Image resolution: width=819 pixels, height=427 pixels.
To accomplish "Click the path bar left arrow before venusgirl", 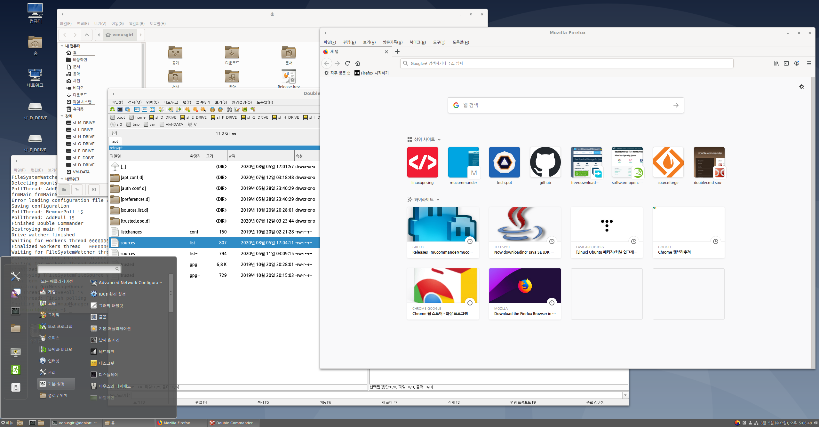I will [x=99, y=35].
